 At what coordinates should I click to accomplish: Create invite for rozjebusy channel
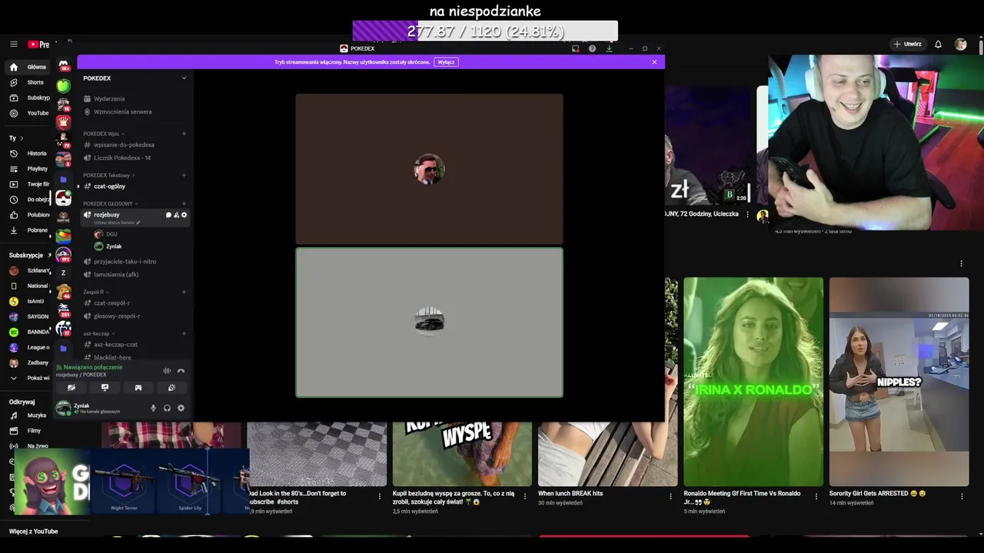point(176,215)
